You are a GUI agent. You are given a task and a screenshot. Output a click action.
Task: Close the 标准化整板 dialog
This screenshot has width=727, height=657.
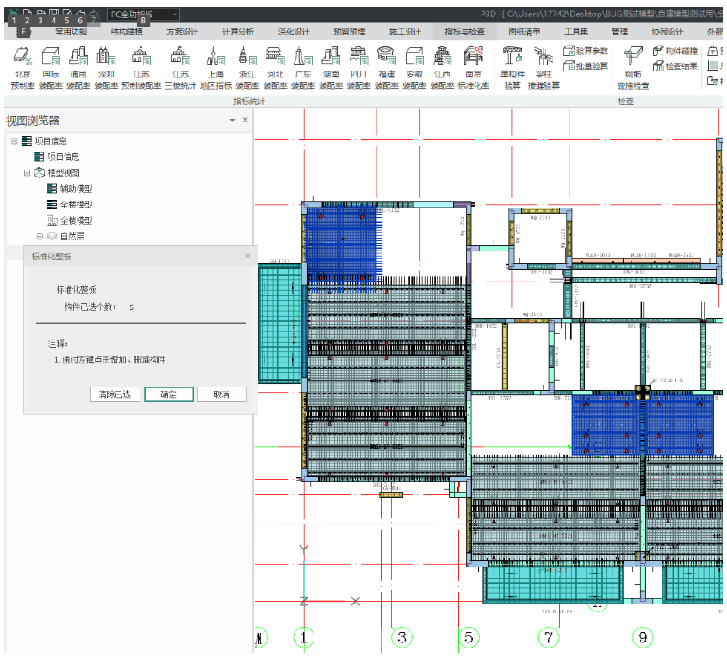click(x=248, y=256)
